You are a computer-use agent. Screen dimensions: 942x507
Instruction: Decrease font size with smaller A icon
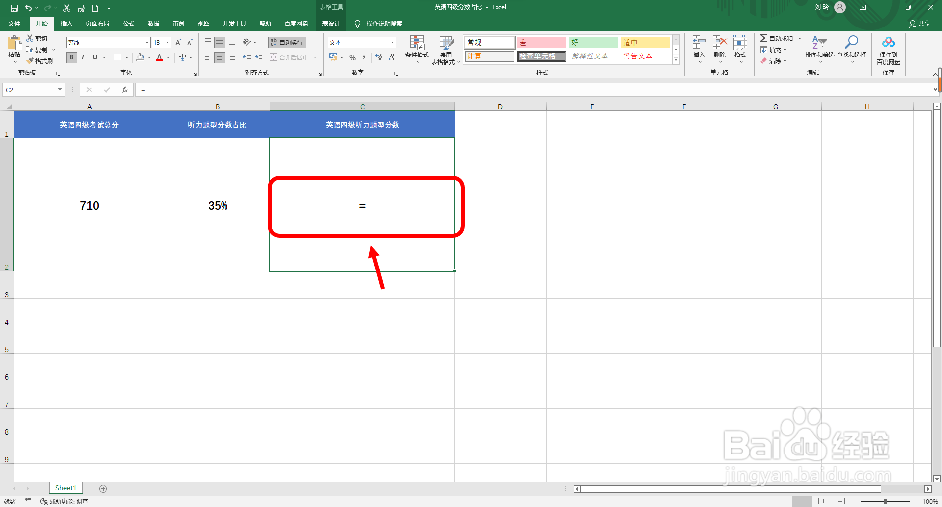tap(190, 43)
